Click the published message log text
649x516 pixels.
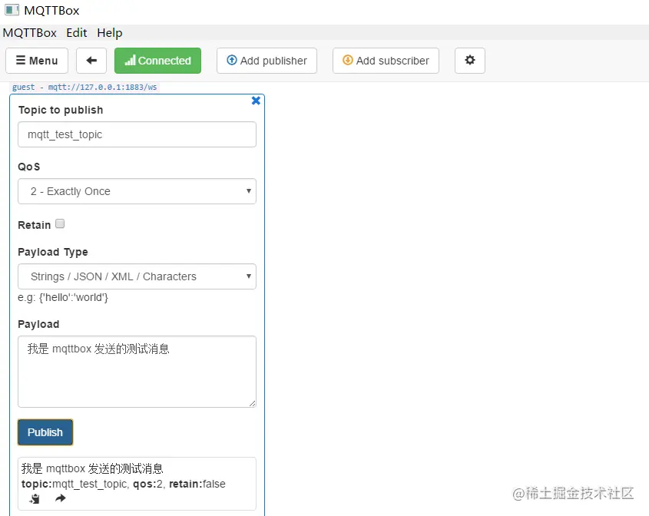(92, 468)
